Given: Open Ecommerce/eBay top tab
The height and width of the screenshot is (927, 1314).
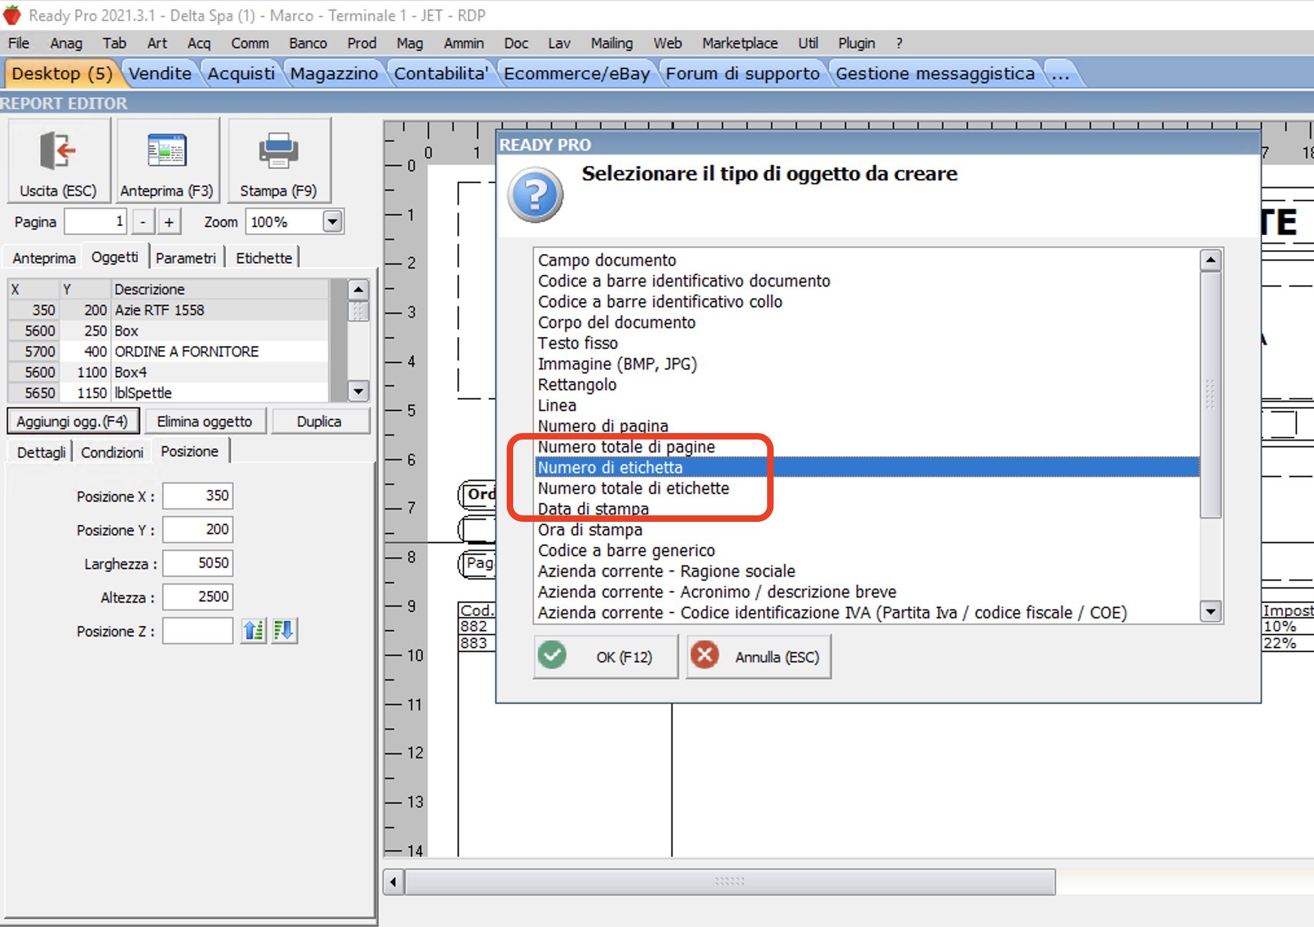Looking at the screenshot, I should pos(577,73).
